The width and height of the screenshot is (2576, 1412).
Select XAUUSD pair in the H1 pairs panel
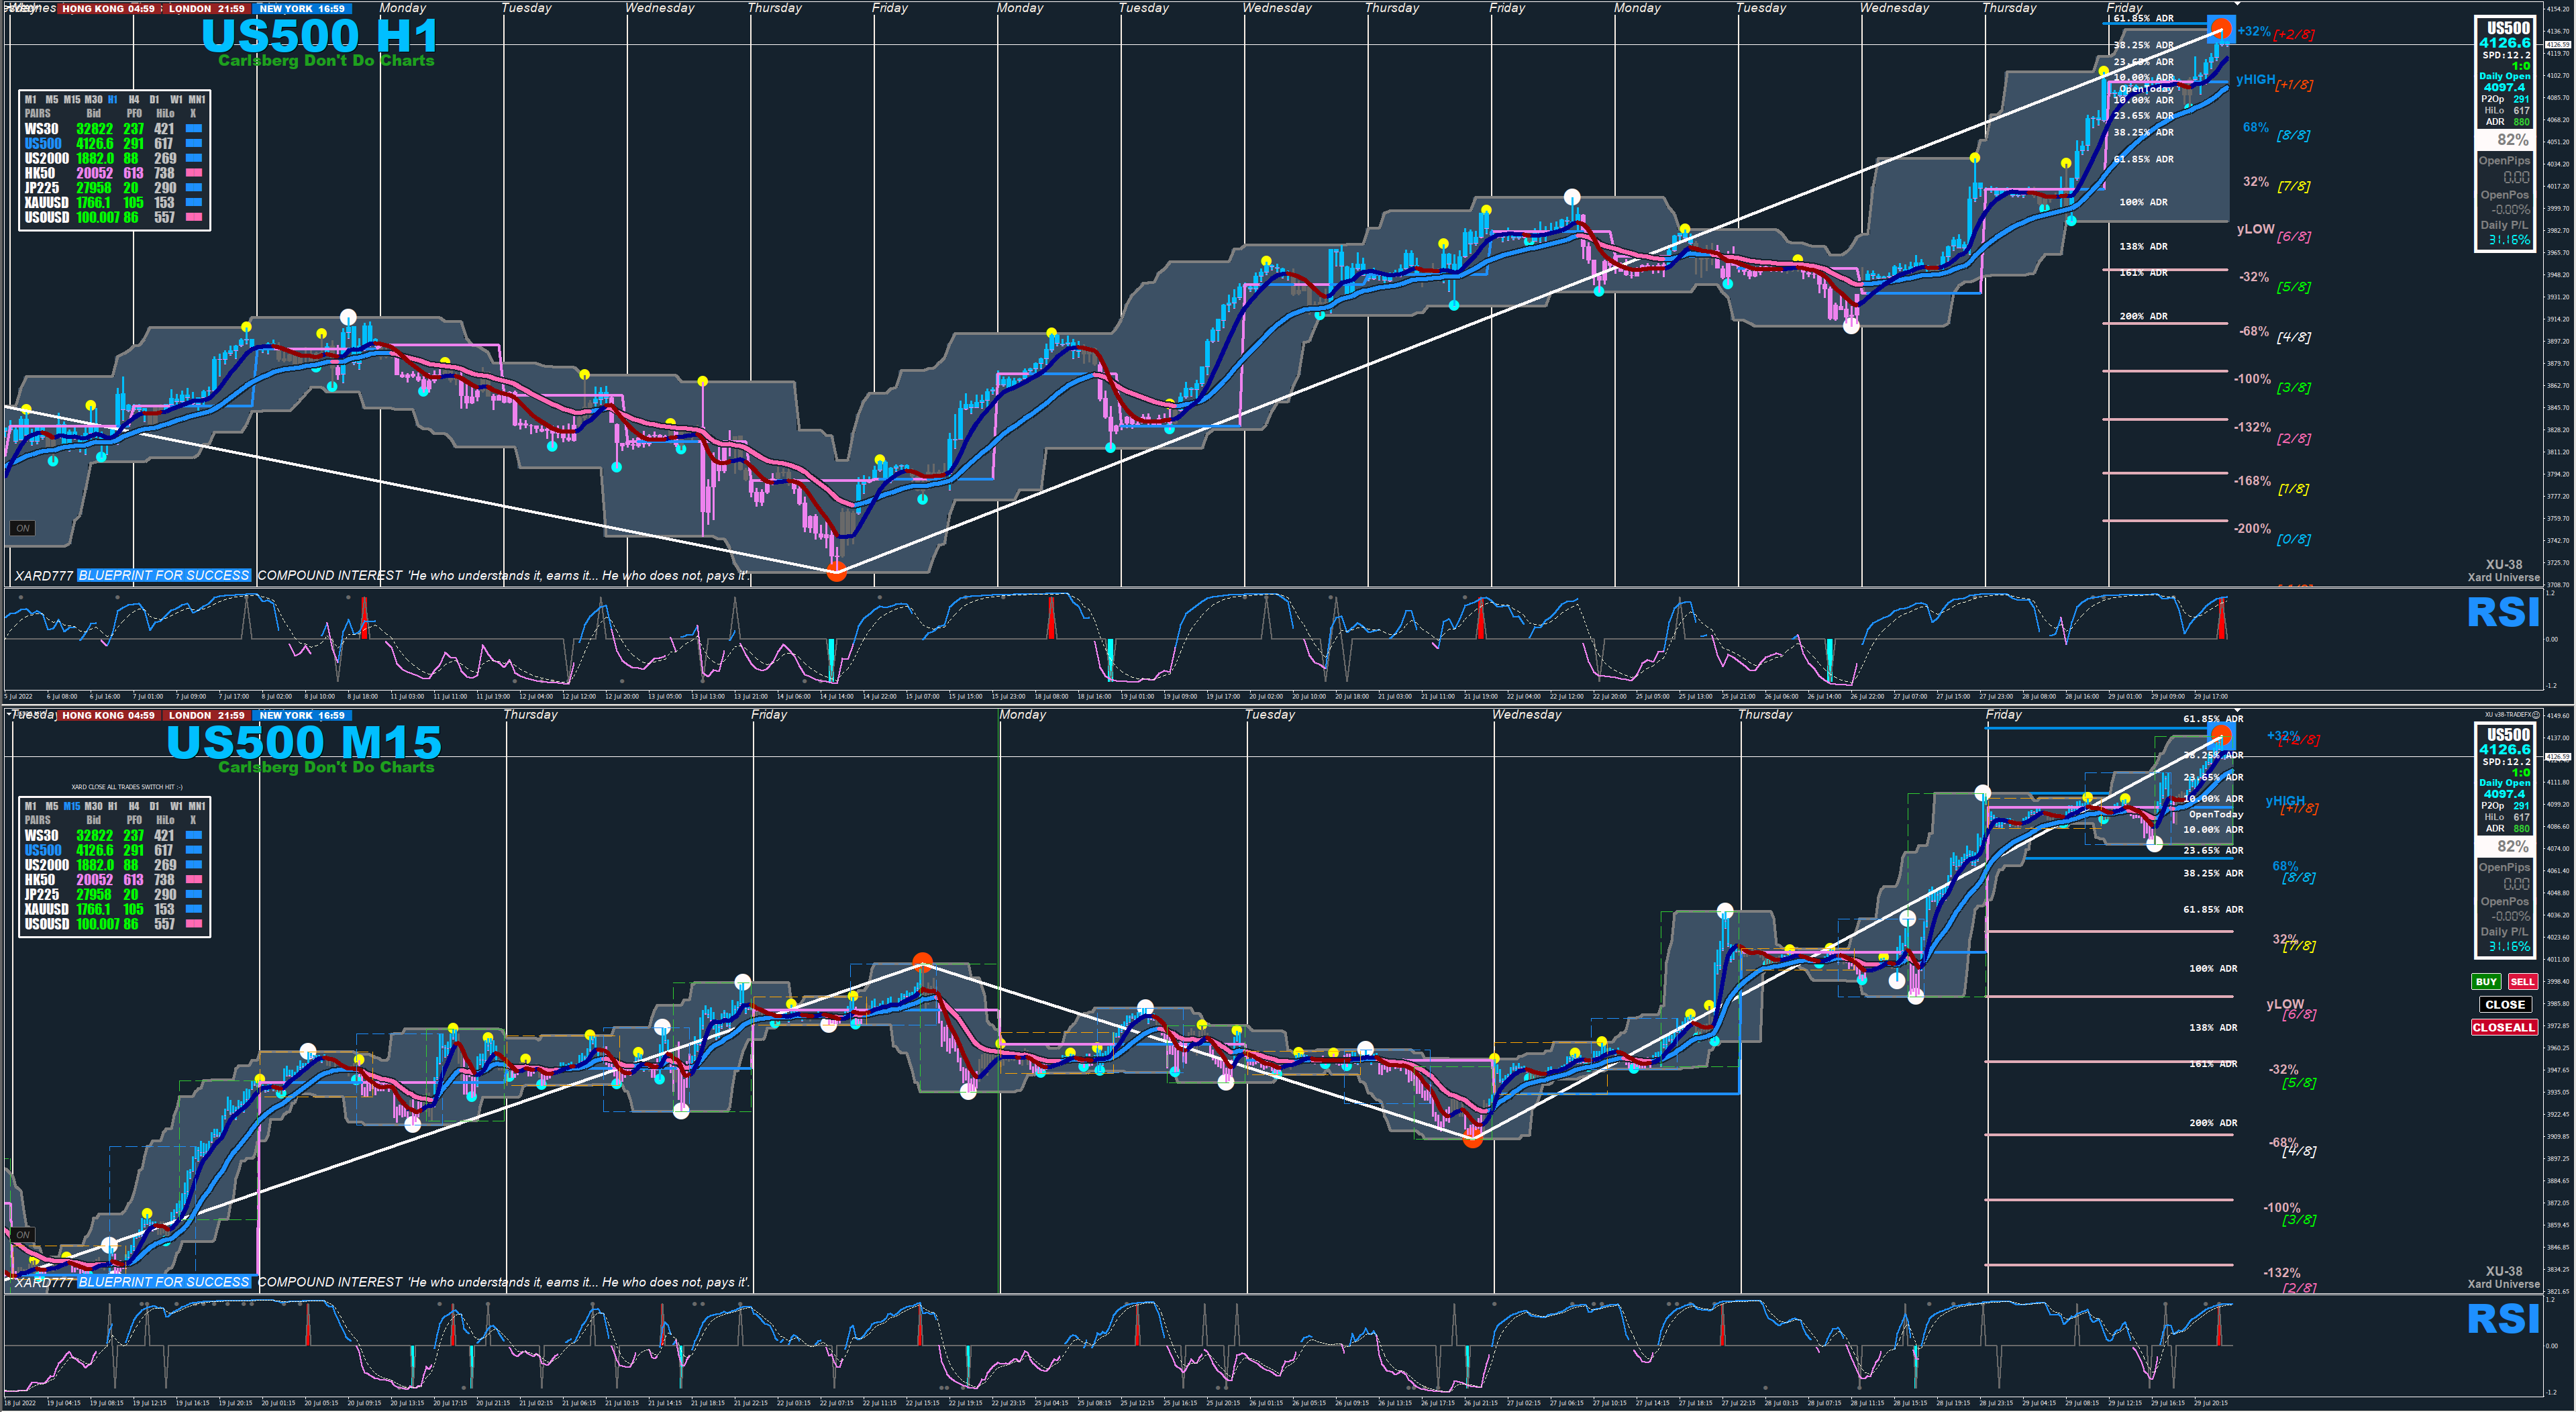click(x=46, y=202)
